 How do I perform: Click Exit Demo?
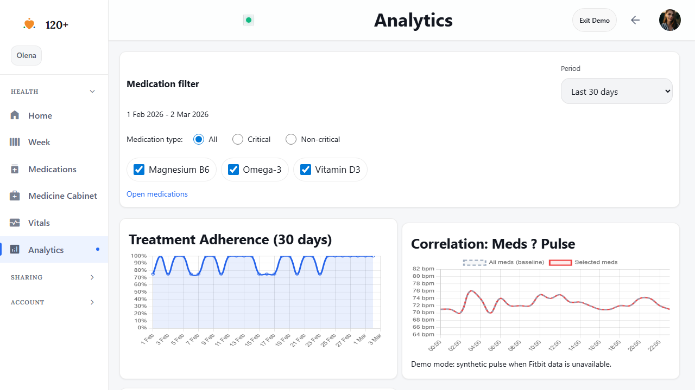point(594,20)
